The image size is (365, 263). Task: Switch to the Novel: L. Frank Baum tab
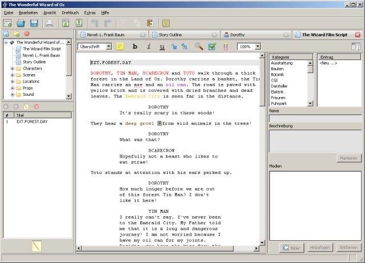113,35
